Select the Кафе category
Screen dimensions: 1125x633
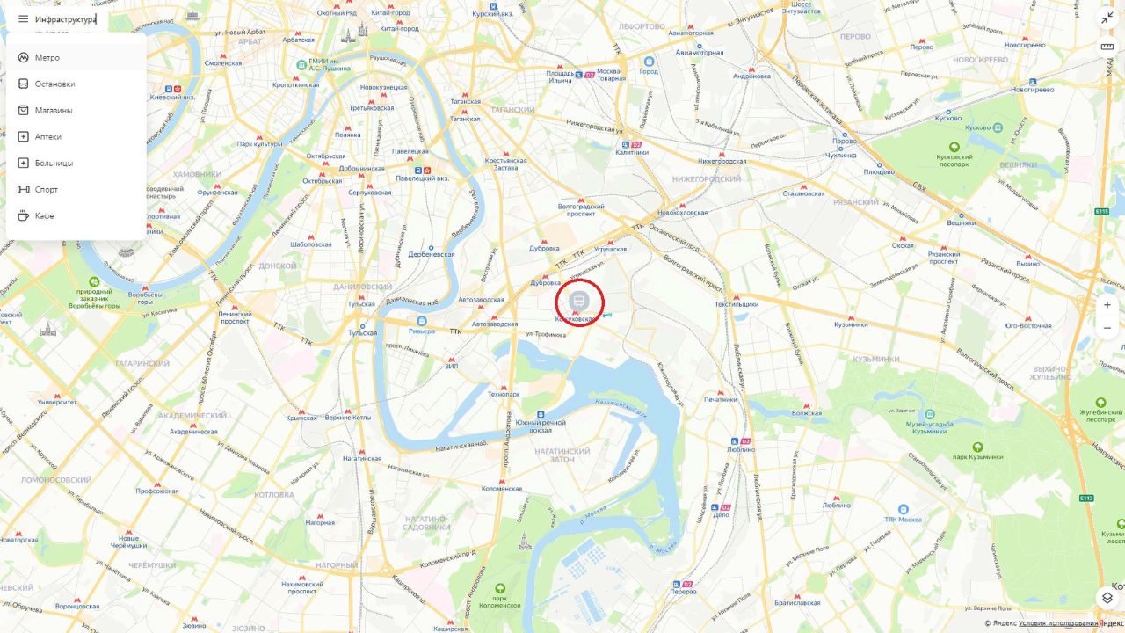pos(76,215)
